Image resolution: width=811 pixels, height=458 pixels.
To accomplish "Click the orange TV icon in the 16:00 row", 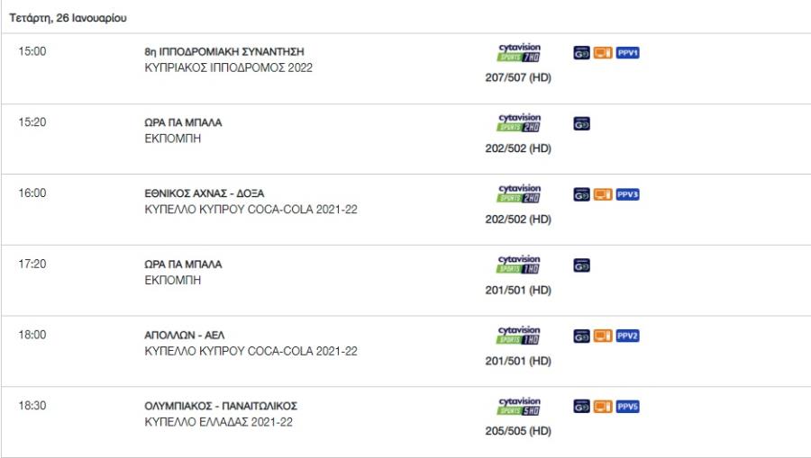I will click(x=603, y=194).
